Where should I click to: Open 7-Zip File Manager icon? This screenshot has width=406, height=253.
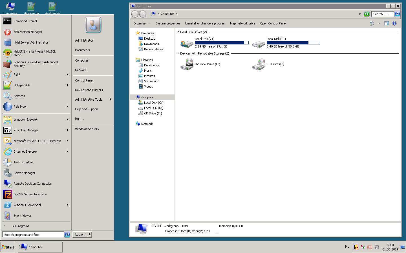(7, 130)
